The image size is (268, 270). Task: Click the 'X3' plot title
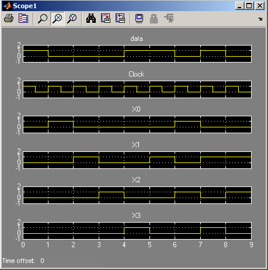point(136,216)
